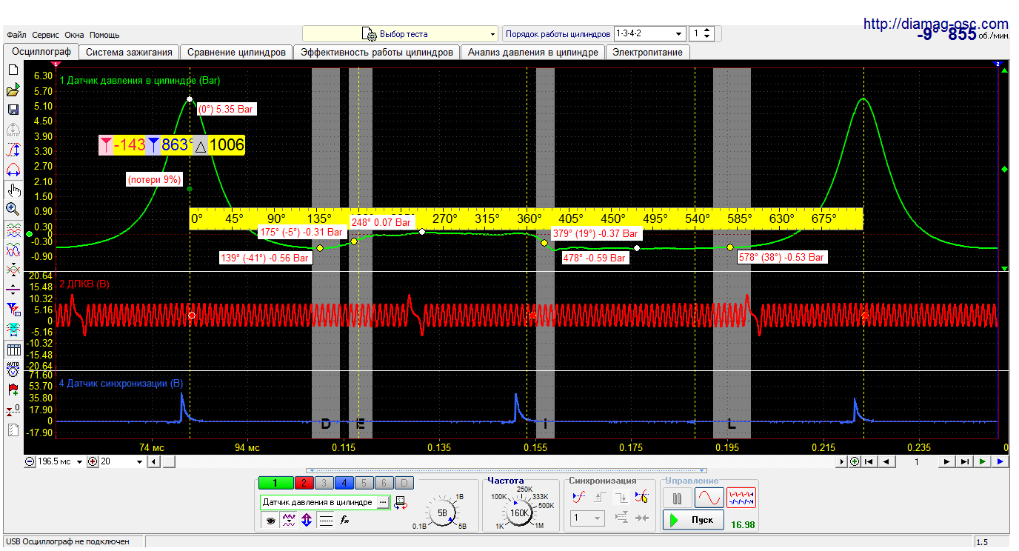1019x551 pixels.
Task: Toggle the blue channel 4 button
Action: tap(344, 483)
